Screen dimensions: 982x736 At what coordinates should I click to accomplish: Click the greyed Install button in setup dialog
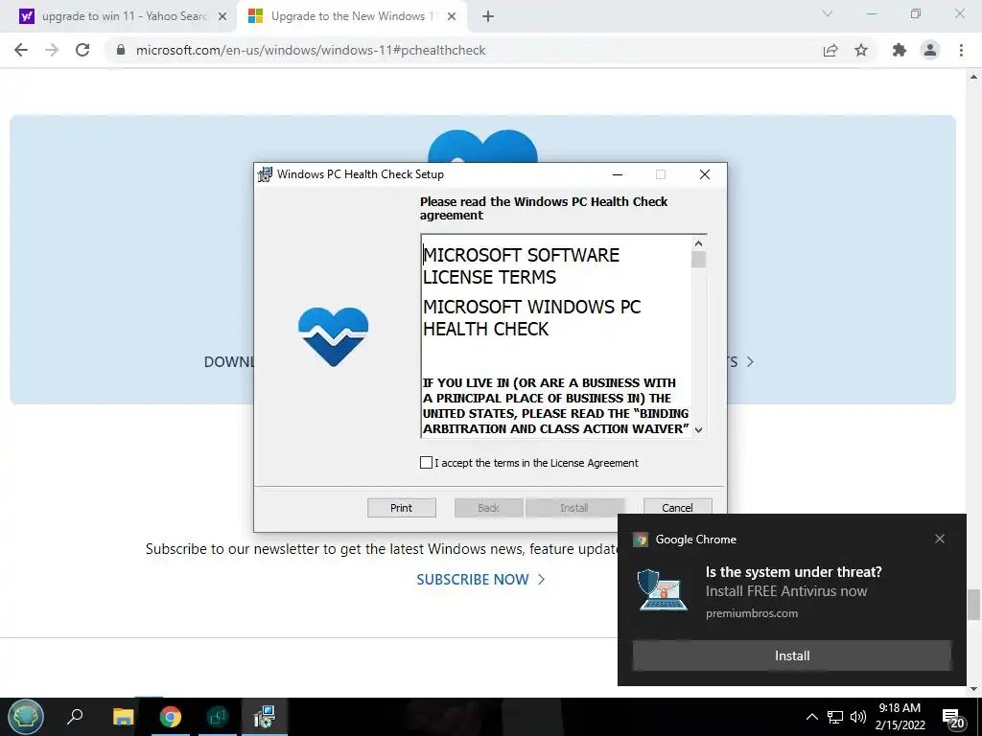575,508
